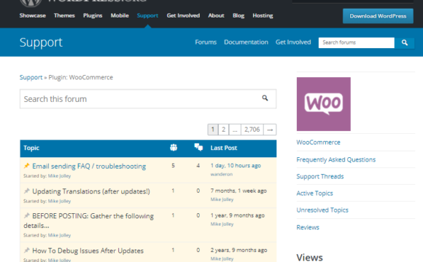This screenshot has height=262, width=423.
Task: Click Started by Mike Jolley under BEFORE POSTING
Action: [x=59, y=235]
